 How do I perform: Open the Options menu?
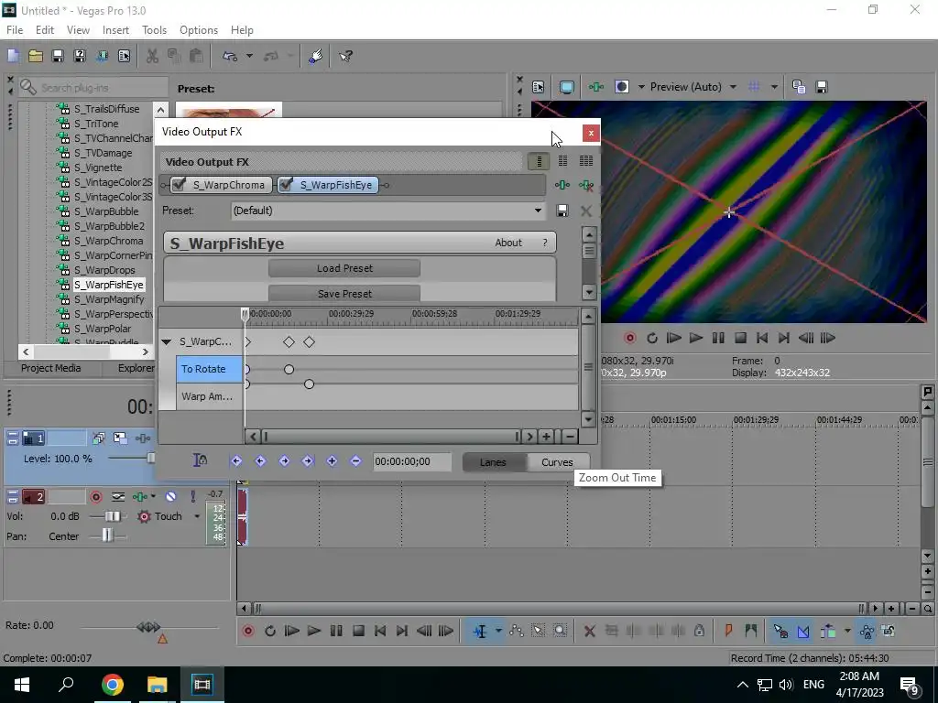tap(199, 30)
